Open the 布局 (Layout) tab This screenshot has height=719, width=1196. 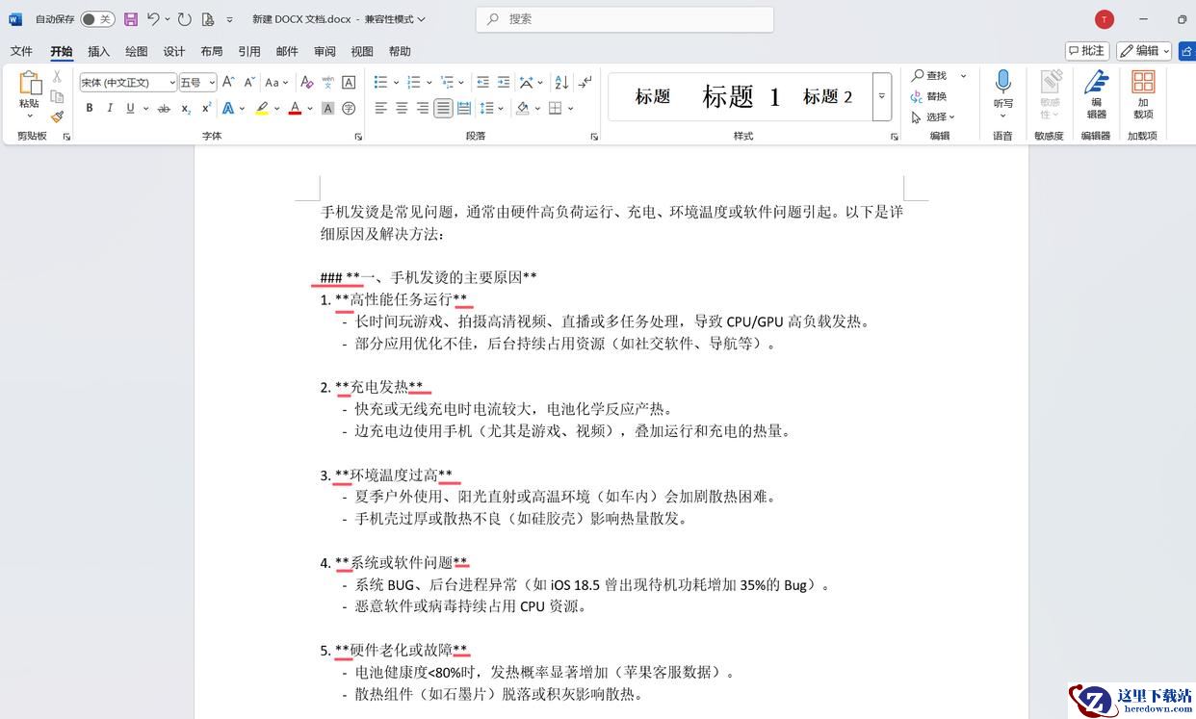click(x=212, y=51)
